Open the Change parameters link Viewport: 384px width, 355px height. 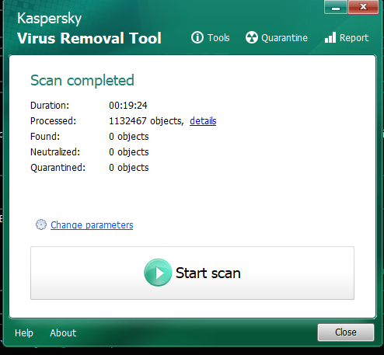tap(92, 225)
